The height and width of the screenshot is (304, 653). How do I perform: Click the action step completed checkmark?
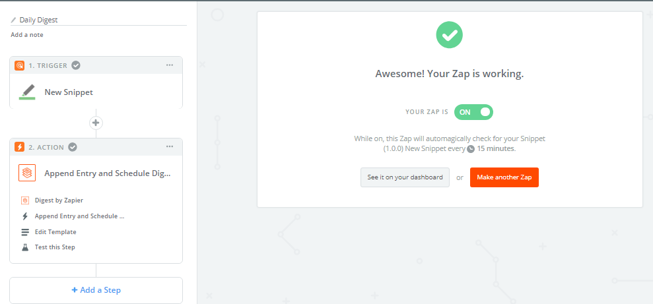pyautogui.click(x=73, y=147)
